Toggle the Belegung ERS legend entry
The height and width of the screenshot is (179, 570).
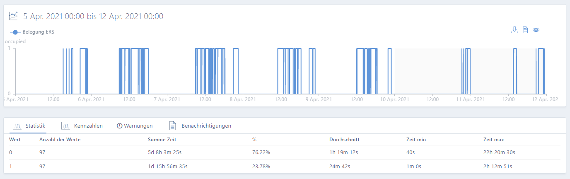pyautogui.click(x=38, y=32)
